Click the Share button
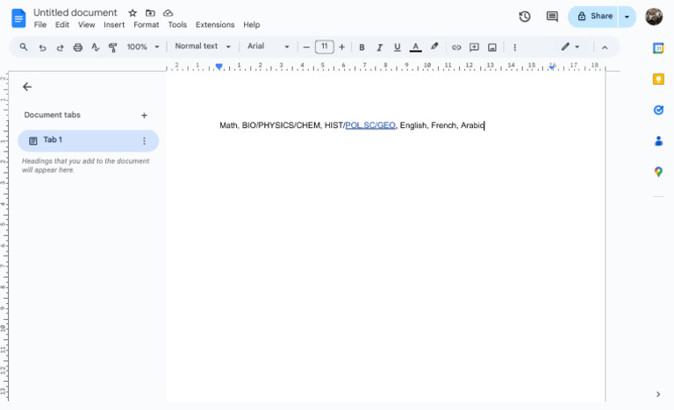Image resolution: width=674 pixels, height=410 pixels. coord(594,17)
